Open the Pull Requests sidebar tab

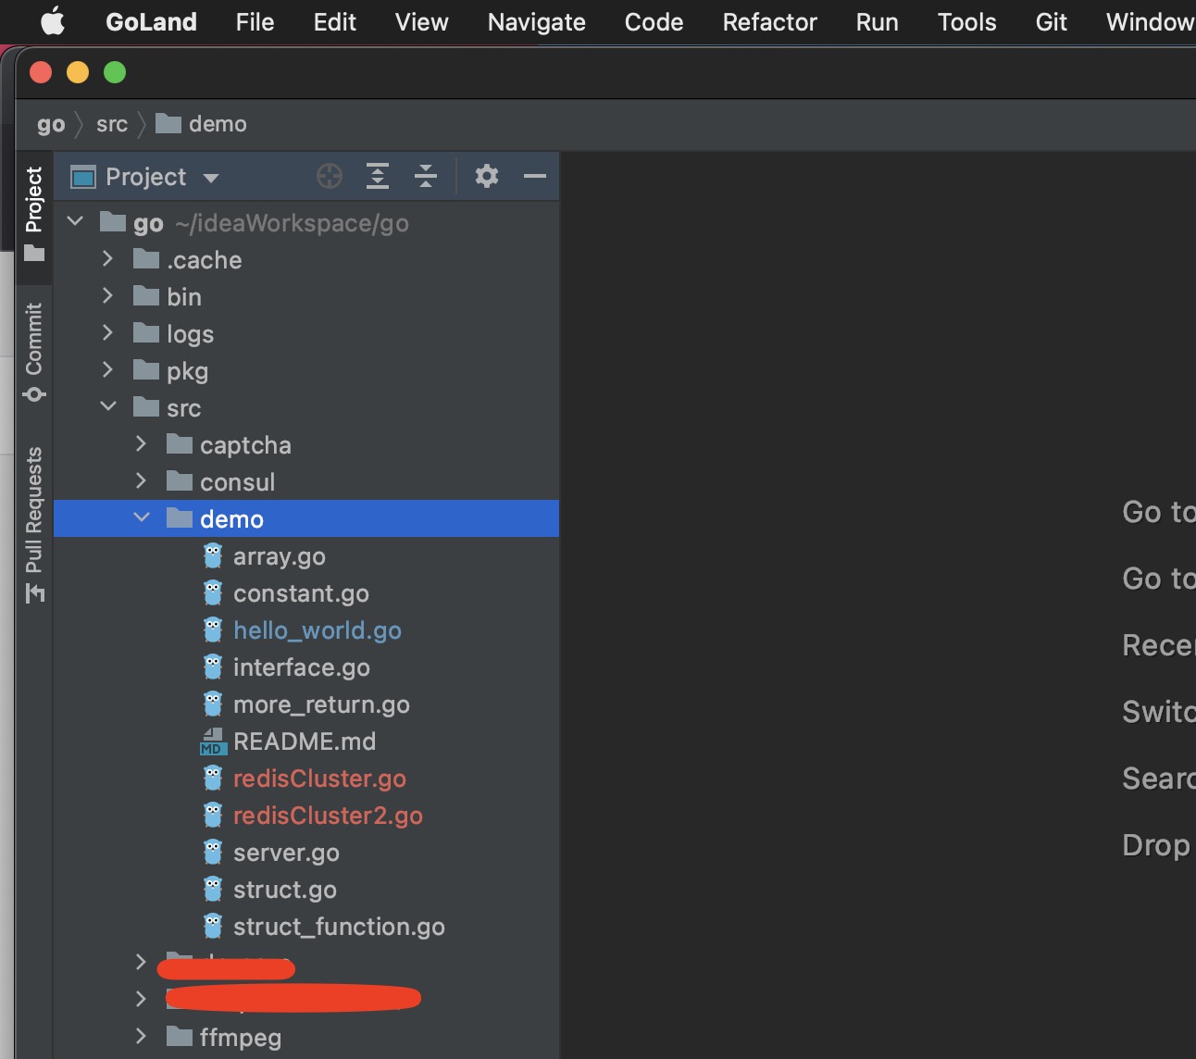click(34, 525)
